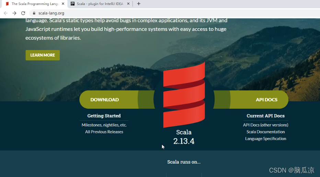Close The Scala Programming Language tab

[63, 4]
